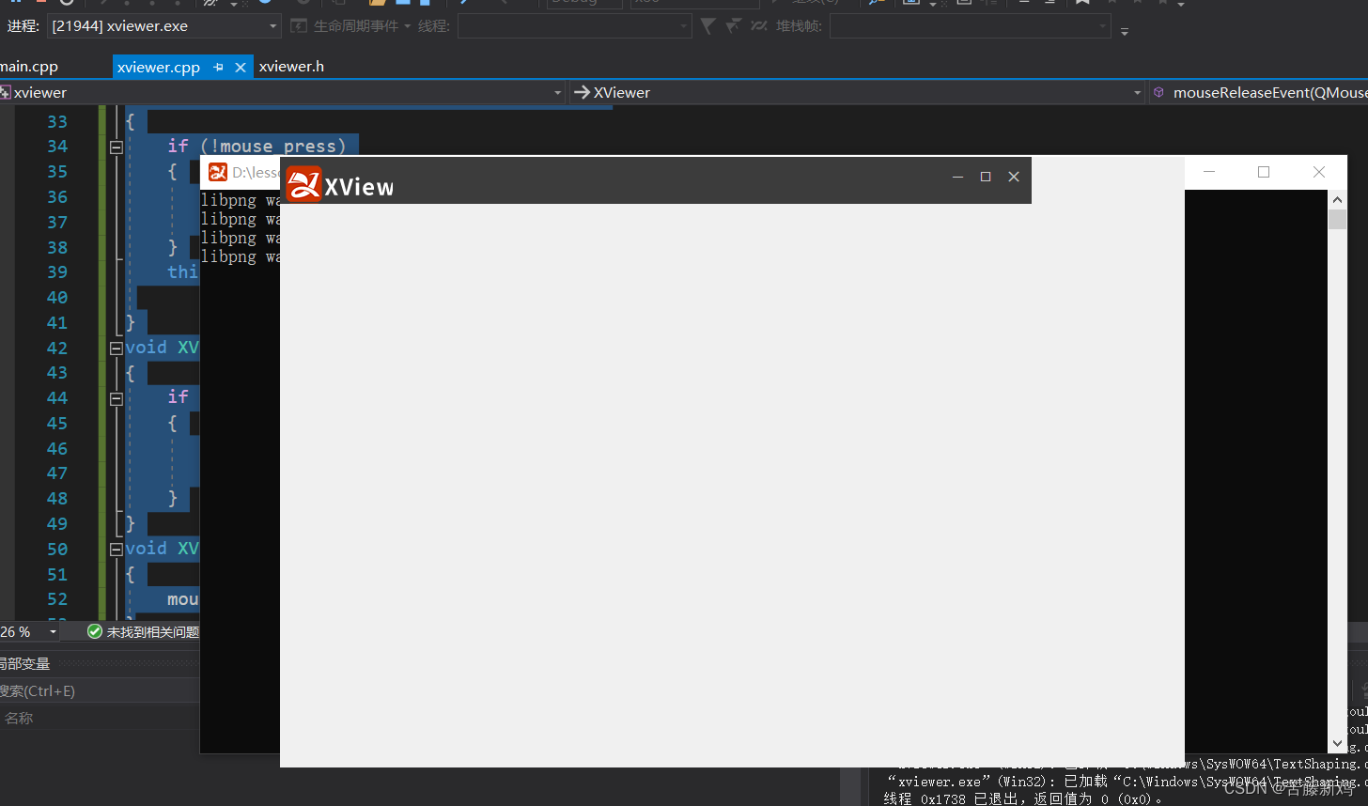The width and height of the screenshot is (1368, 806).
Task: Click the XView application logo icon
Action: [x=303, y=184]
